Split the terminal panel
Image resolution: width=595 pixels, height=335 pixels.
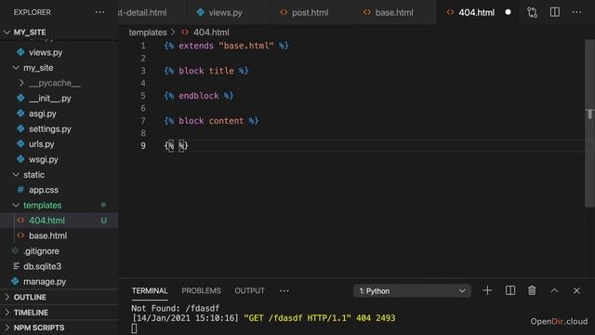point(510,290)
